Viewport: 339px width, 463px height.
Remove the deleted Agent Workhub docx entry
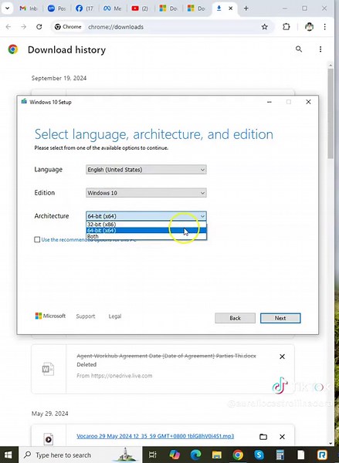tap(283, 357)
